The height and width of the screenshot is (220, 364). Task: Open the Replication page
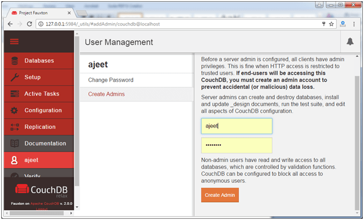[x=39, y=127]
